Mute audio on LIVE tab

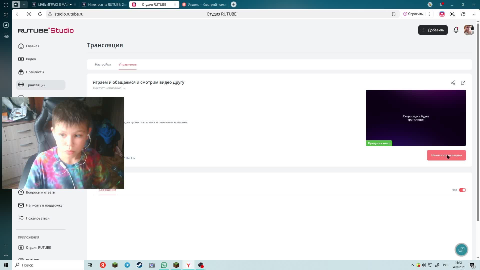[71, 4]
